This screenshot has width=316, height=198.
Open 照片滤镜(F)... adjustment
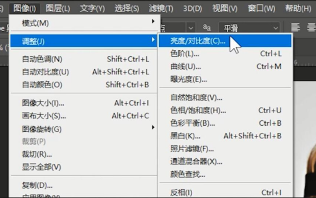coord(225,149)
